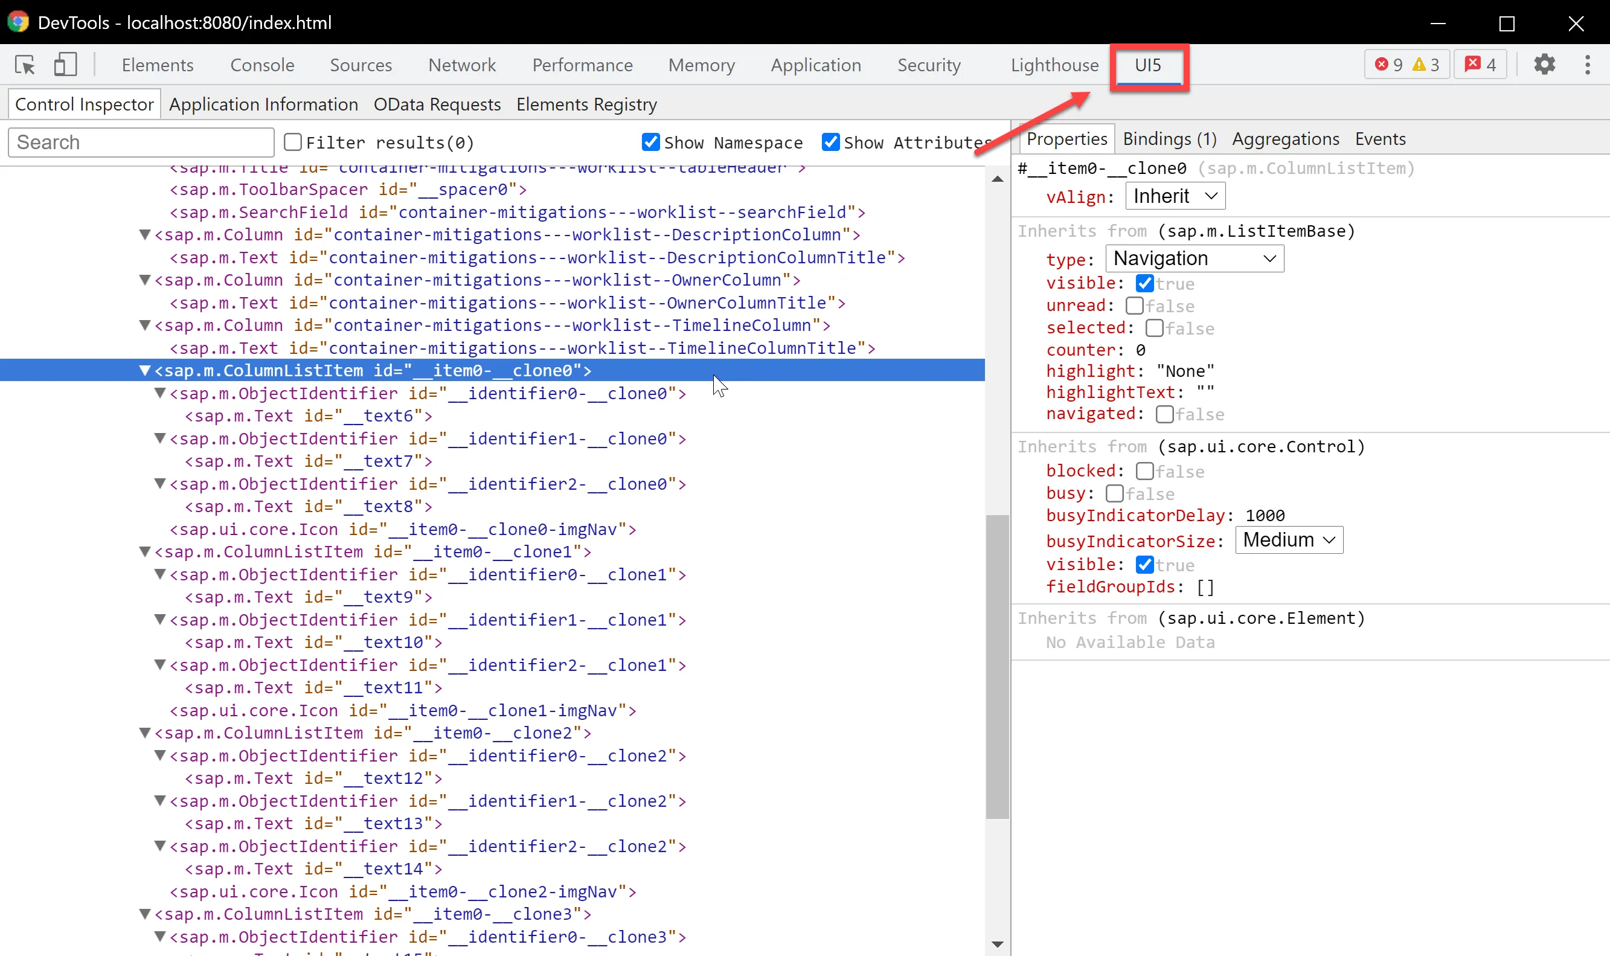The width and height of the screenshot is (1610, 956).
Task: Enable the Filter results checkbox
Action: coord(293,143)
